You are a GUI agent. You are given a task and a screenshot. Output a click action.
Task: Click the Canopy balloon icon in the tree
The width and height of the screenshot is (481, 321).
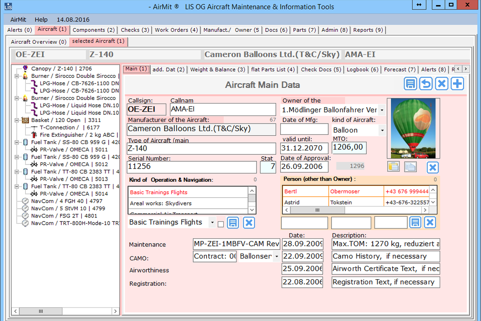pos(26,68)
